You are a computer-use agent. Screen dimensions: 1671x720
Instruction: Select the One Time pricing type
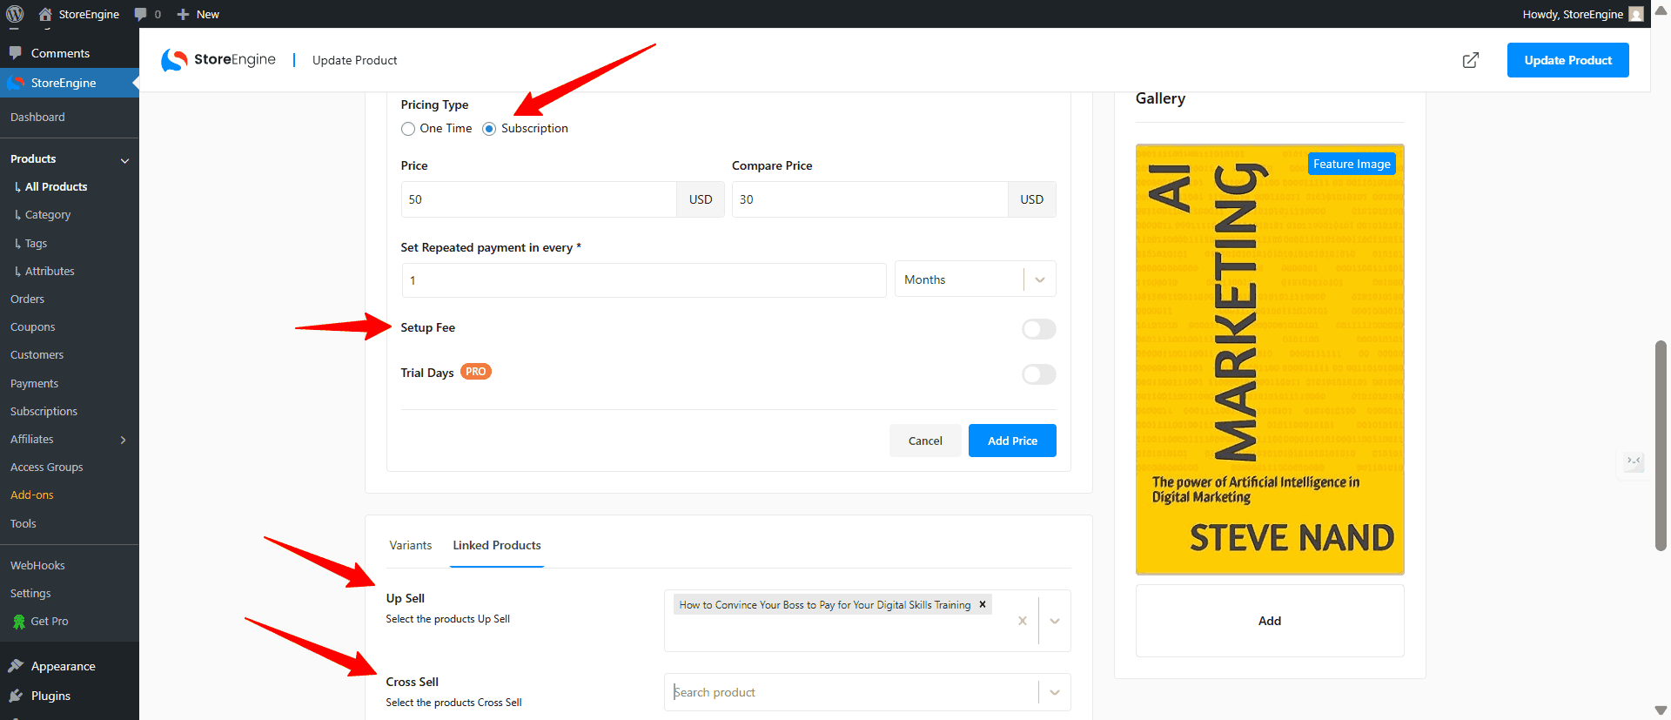pos(408,129)
